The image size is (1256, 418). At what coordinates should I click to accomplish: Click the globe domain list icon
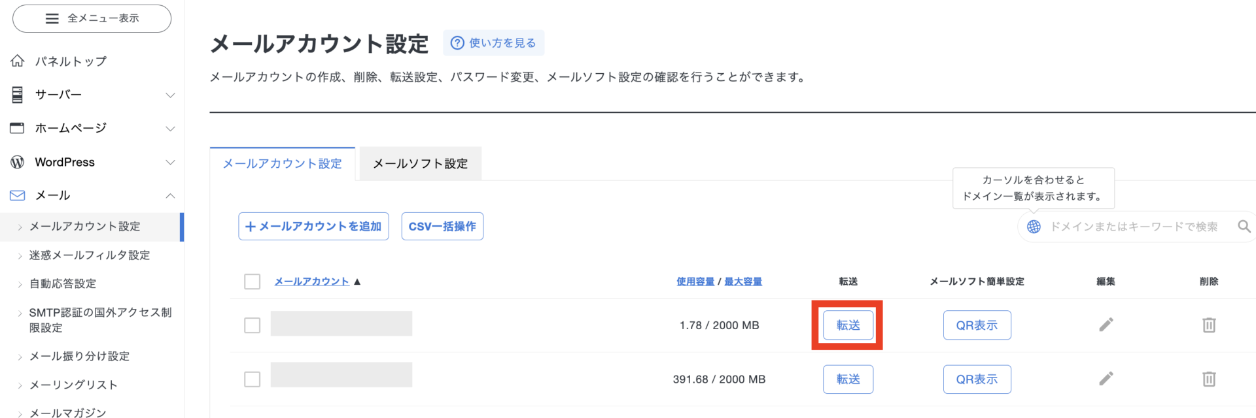(1034, 227)
